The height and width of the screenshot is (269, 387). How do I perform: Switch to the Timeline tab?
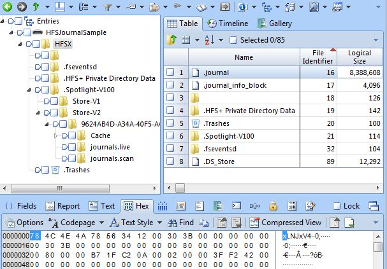tap(228, 24)
